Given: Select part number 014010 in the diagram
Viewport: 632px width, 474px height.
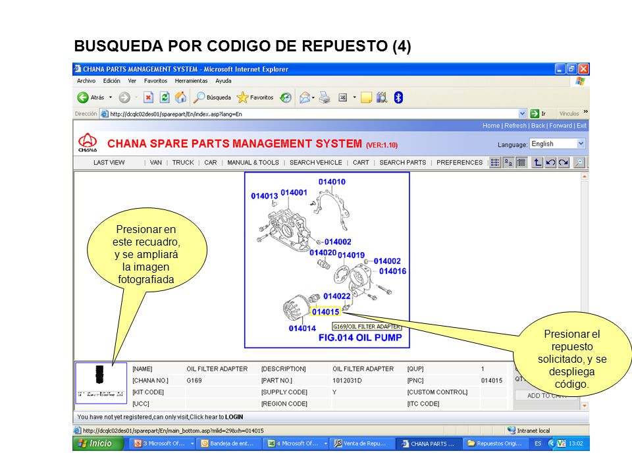Looking at the screenshot, I should tap(332, 182).
